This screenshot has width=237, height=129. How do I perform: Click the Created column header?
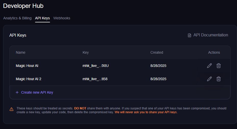click(157, 52)
